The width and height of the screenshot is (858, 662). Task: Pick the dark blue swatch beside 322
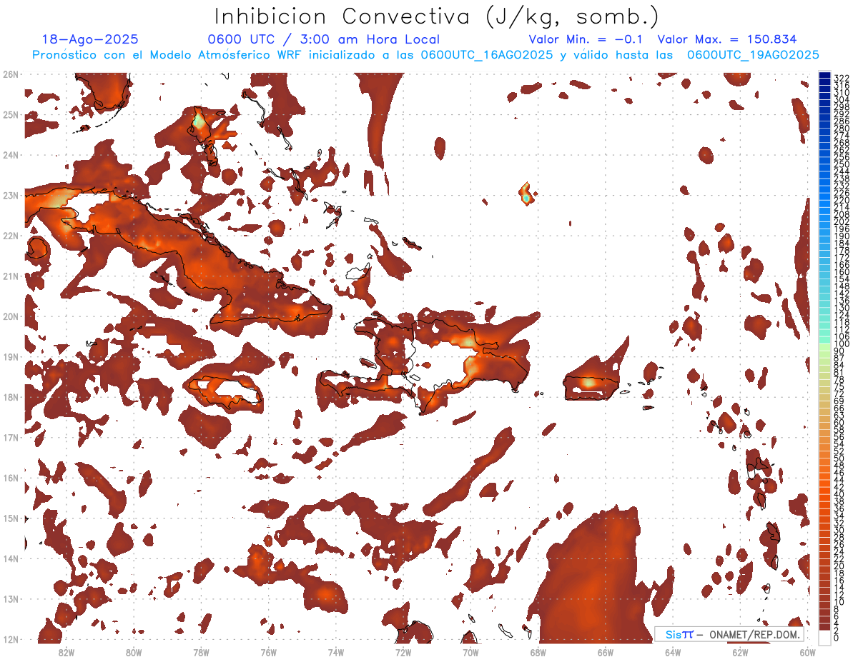[x=824, y=76]
